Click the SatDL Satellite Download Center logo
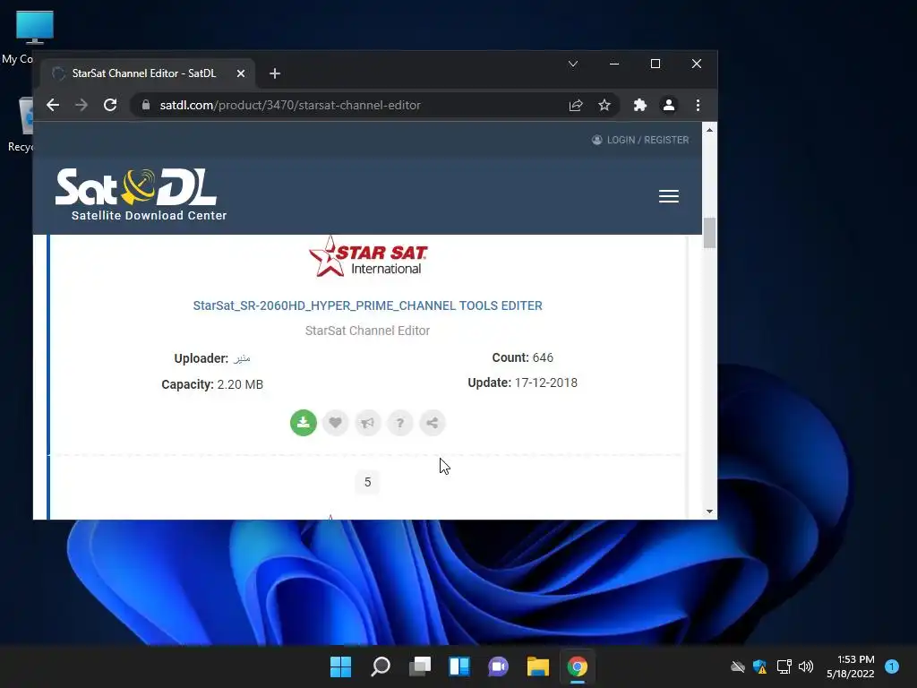The image size is (917, 688). coord(141,194)
